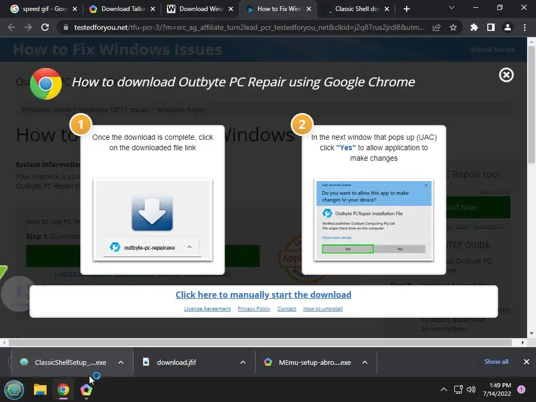Open the MEmu taskbar icon
This screenshot has width=536, height=402.
click(86, 389)
